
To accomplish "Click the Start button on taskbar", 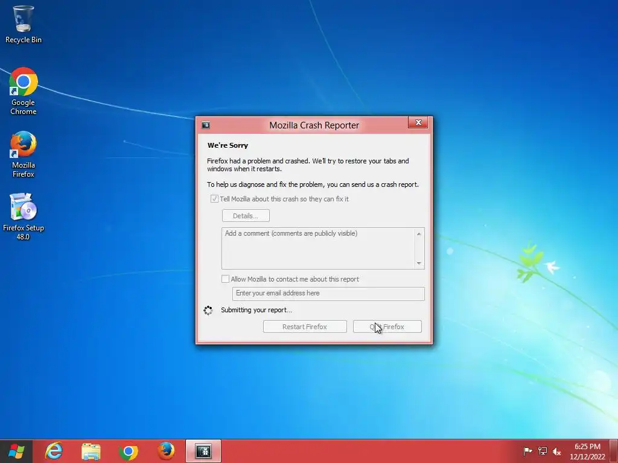I will tap(16, 451).
